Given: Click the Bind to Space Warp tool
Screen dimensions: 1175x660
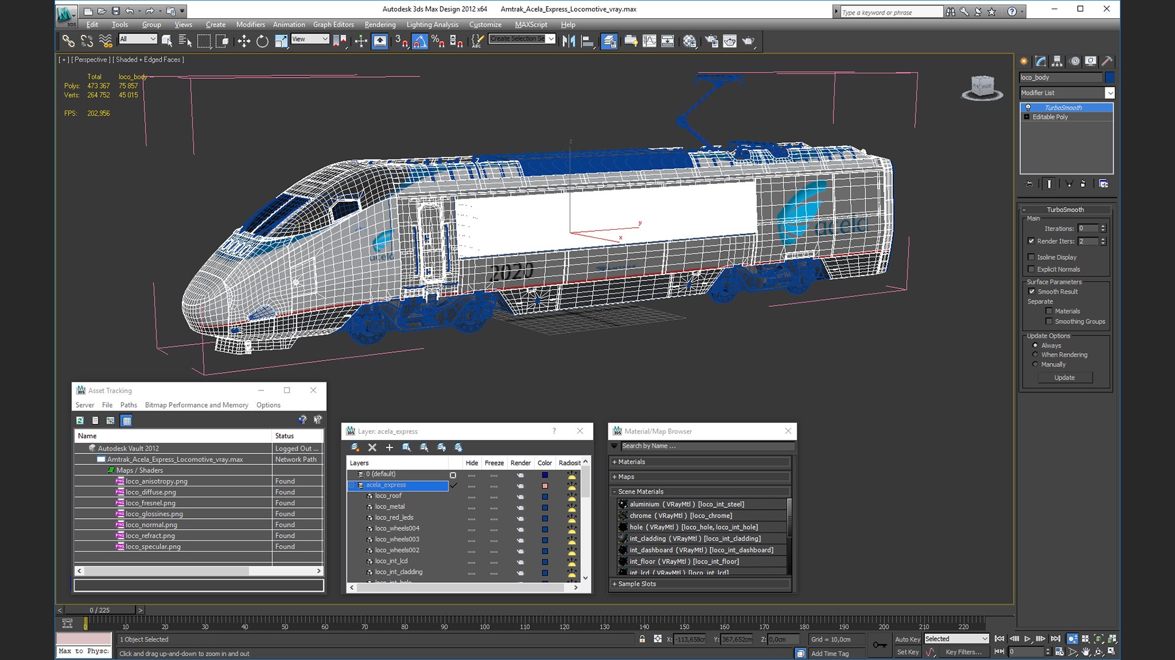Looking at the screenshot, I should pos(105,41).
